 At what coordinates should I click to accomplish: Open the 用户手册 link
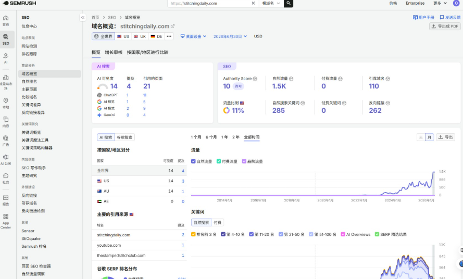click(423, 17)
